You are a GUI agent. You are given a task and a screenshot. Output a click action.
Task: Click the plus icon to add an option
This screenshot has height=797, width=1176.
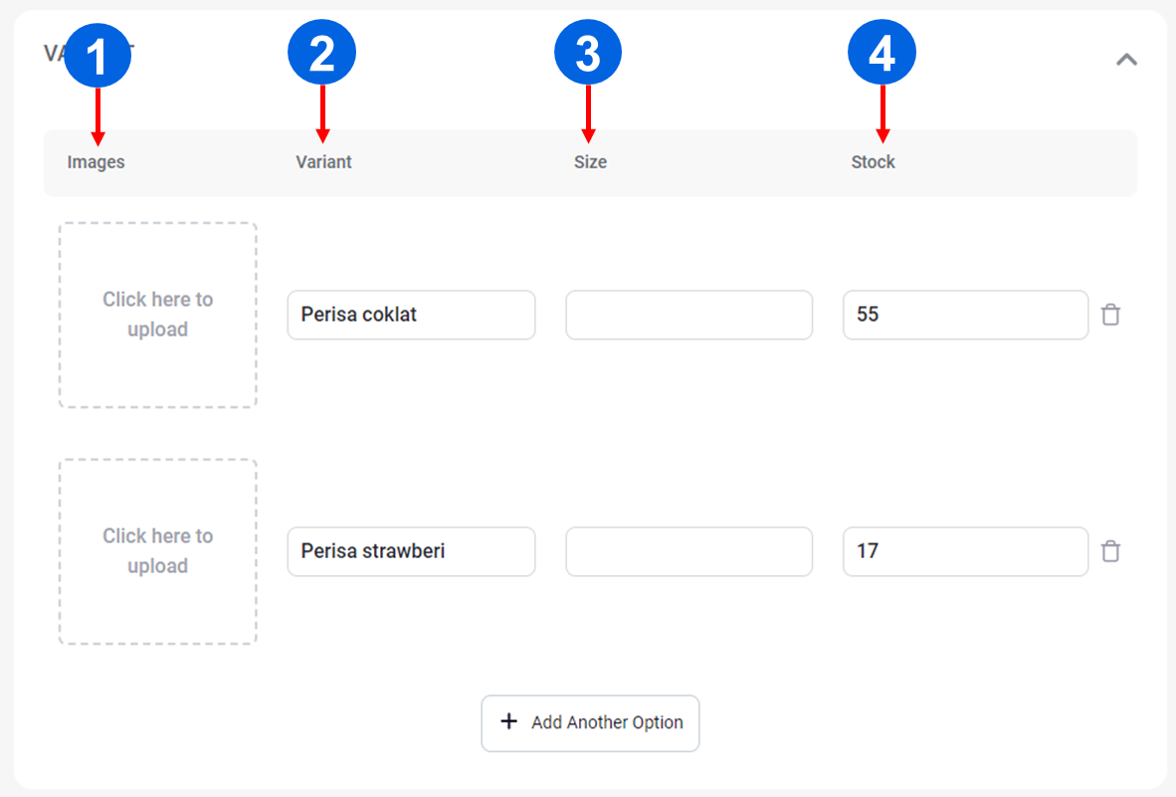(508, 721)
